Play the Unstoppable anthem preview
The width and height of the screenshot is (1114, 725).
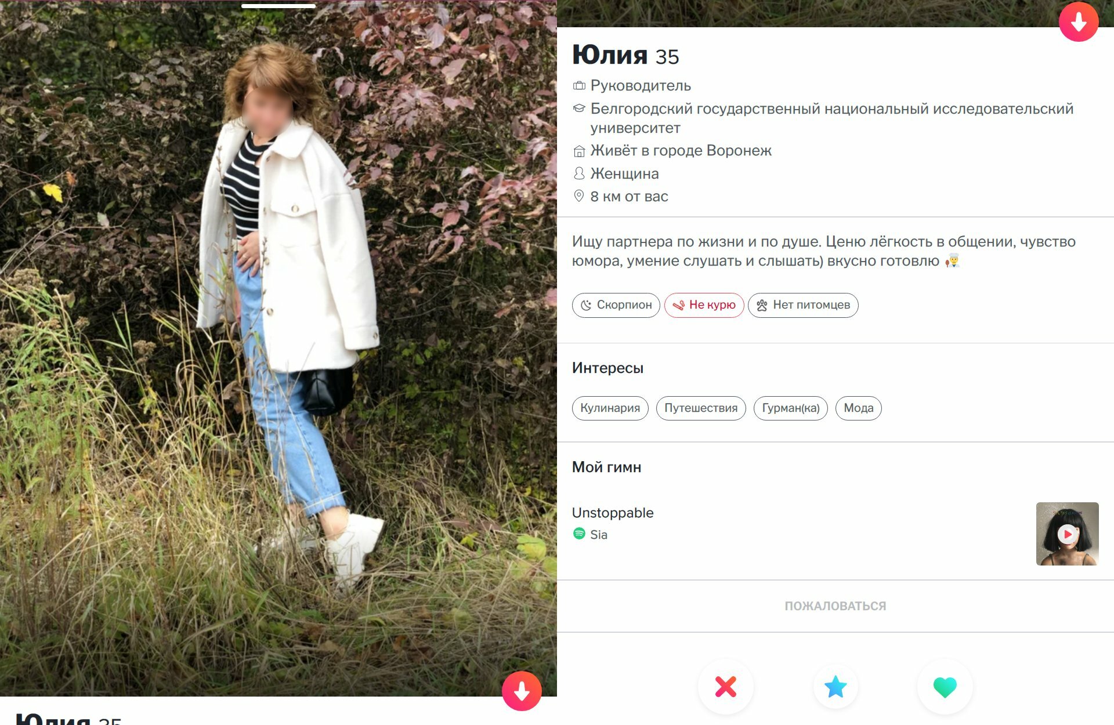pyautogui.click(x=1067, y=534)
